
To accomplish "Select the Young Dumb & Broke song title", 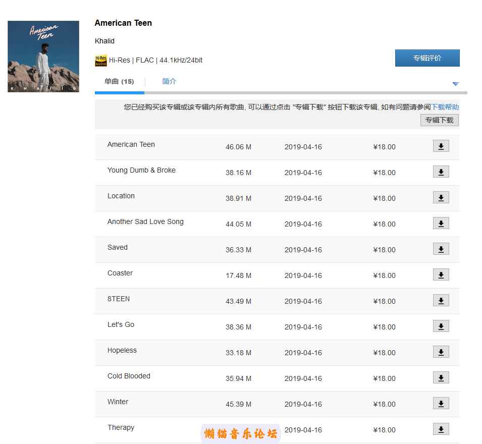I will [141, 170].
